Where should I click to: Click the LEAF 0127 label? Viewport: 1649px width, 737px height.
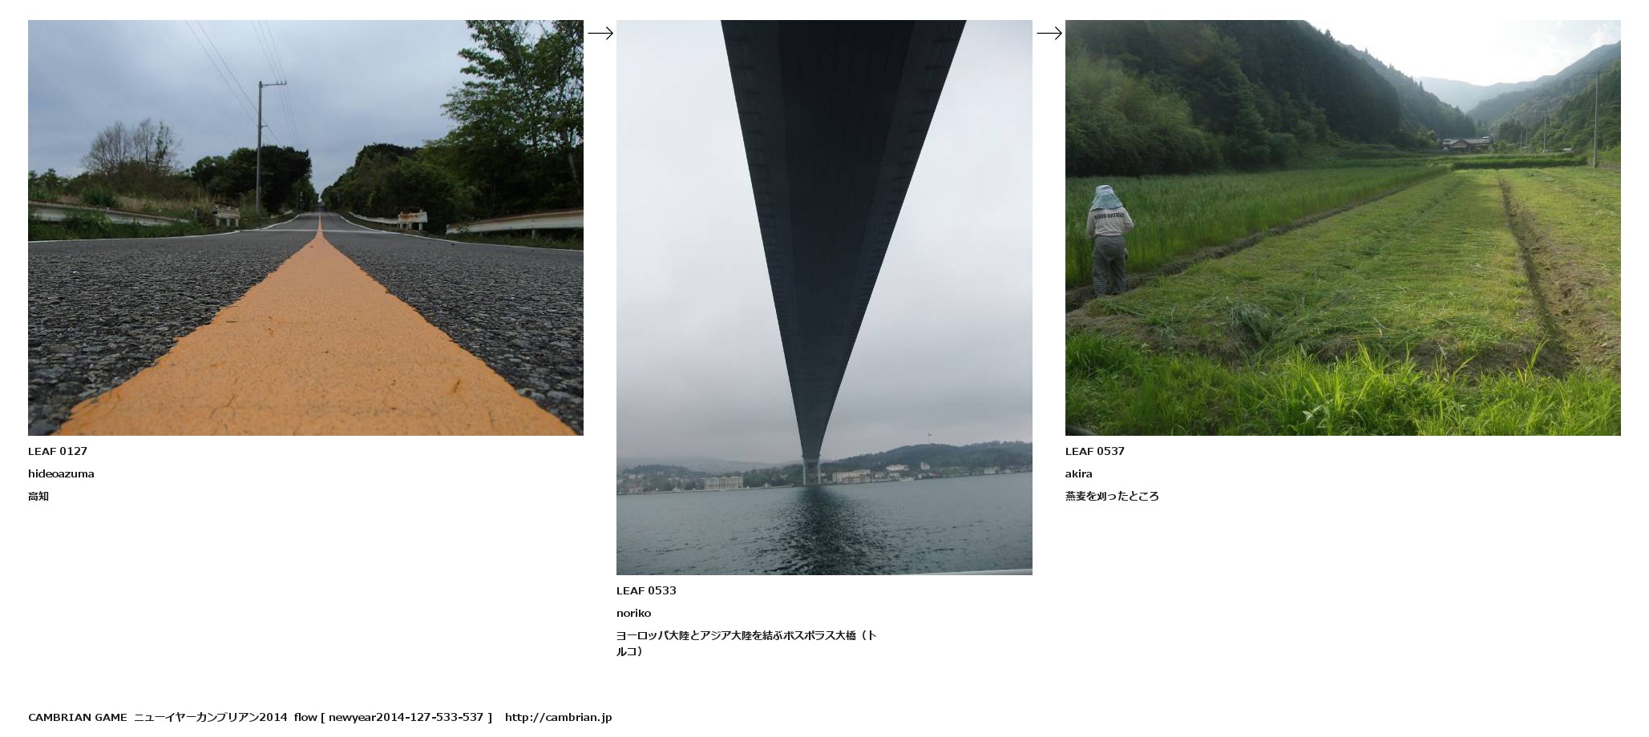pyautogui.click(x=58, y=451)
